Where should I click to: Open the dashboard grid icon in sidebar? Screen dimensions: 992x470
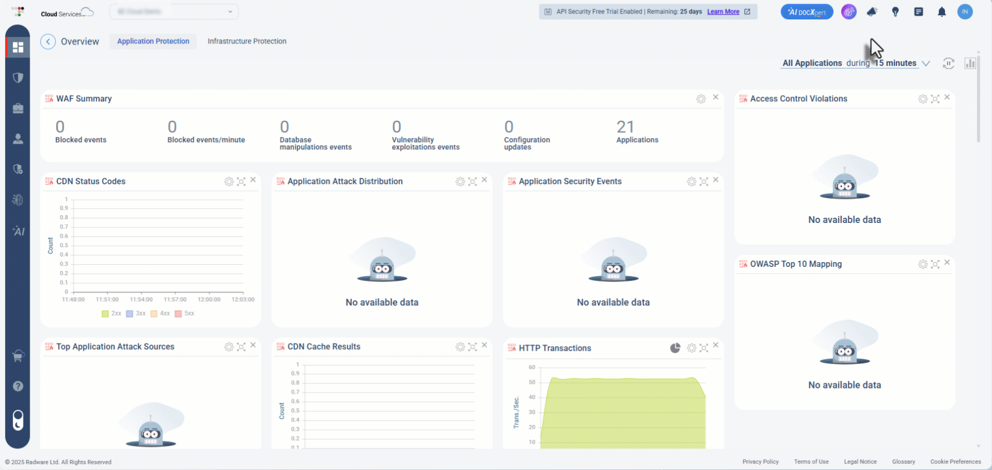point(18,48)
